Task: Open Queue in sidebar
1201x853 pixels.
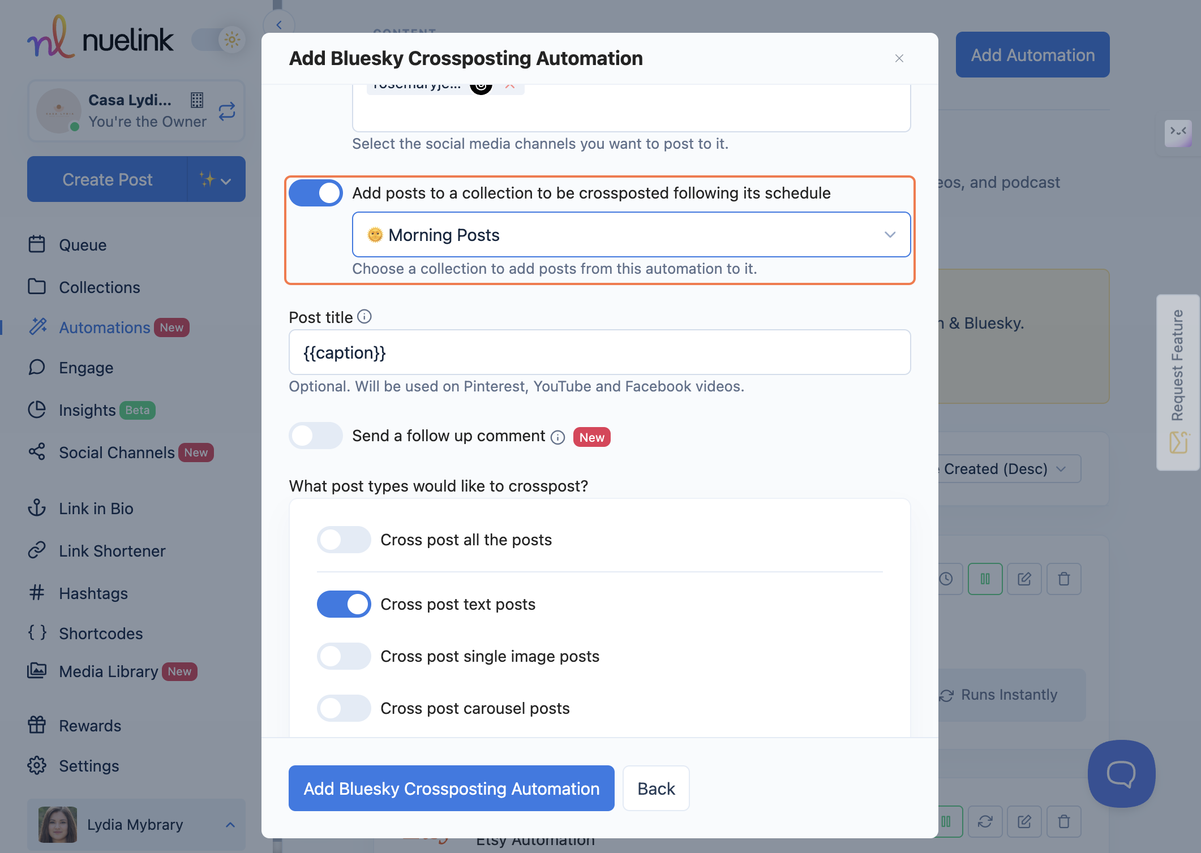Action: [83, 245]
